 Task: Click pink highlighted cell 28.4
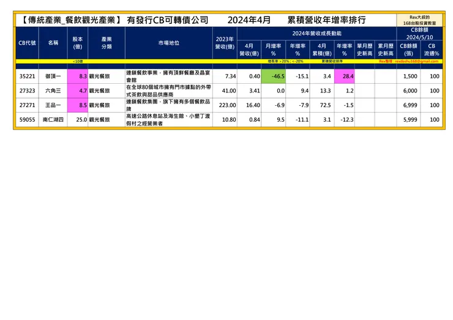pyautogui.click(x=345, y=76)
